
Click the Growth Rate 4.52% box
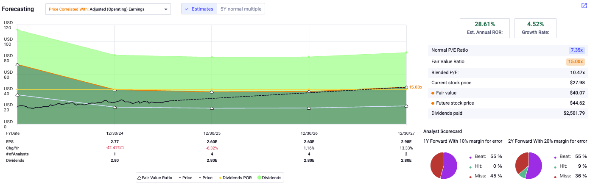click(535, 28)
